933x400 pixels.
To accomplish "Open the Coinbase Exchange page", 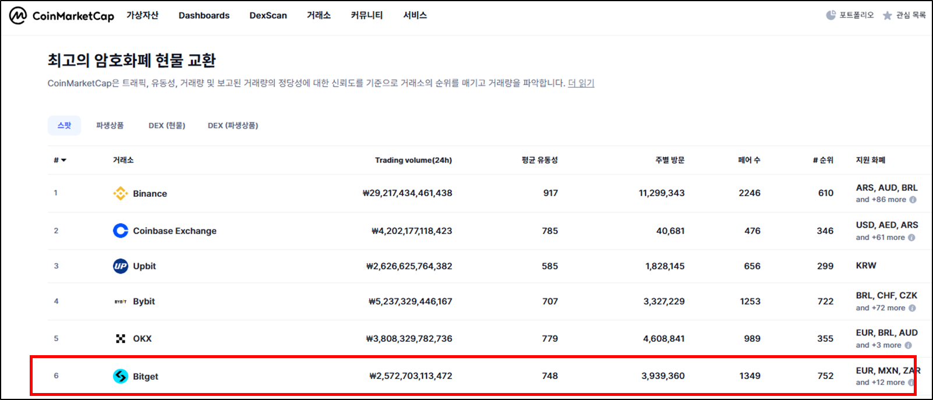I will tap(175, 231).
